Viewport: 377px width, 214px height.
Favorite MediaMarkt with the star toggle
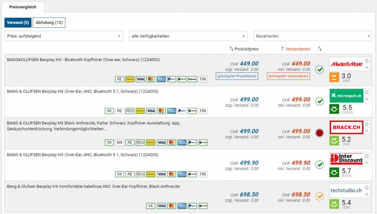pyautogui.click(x=367, y=61)
